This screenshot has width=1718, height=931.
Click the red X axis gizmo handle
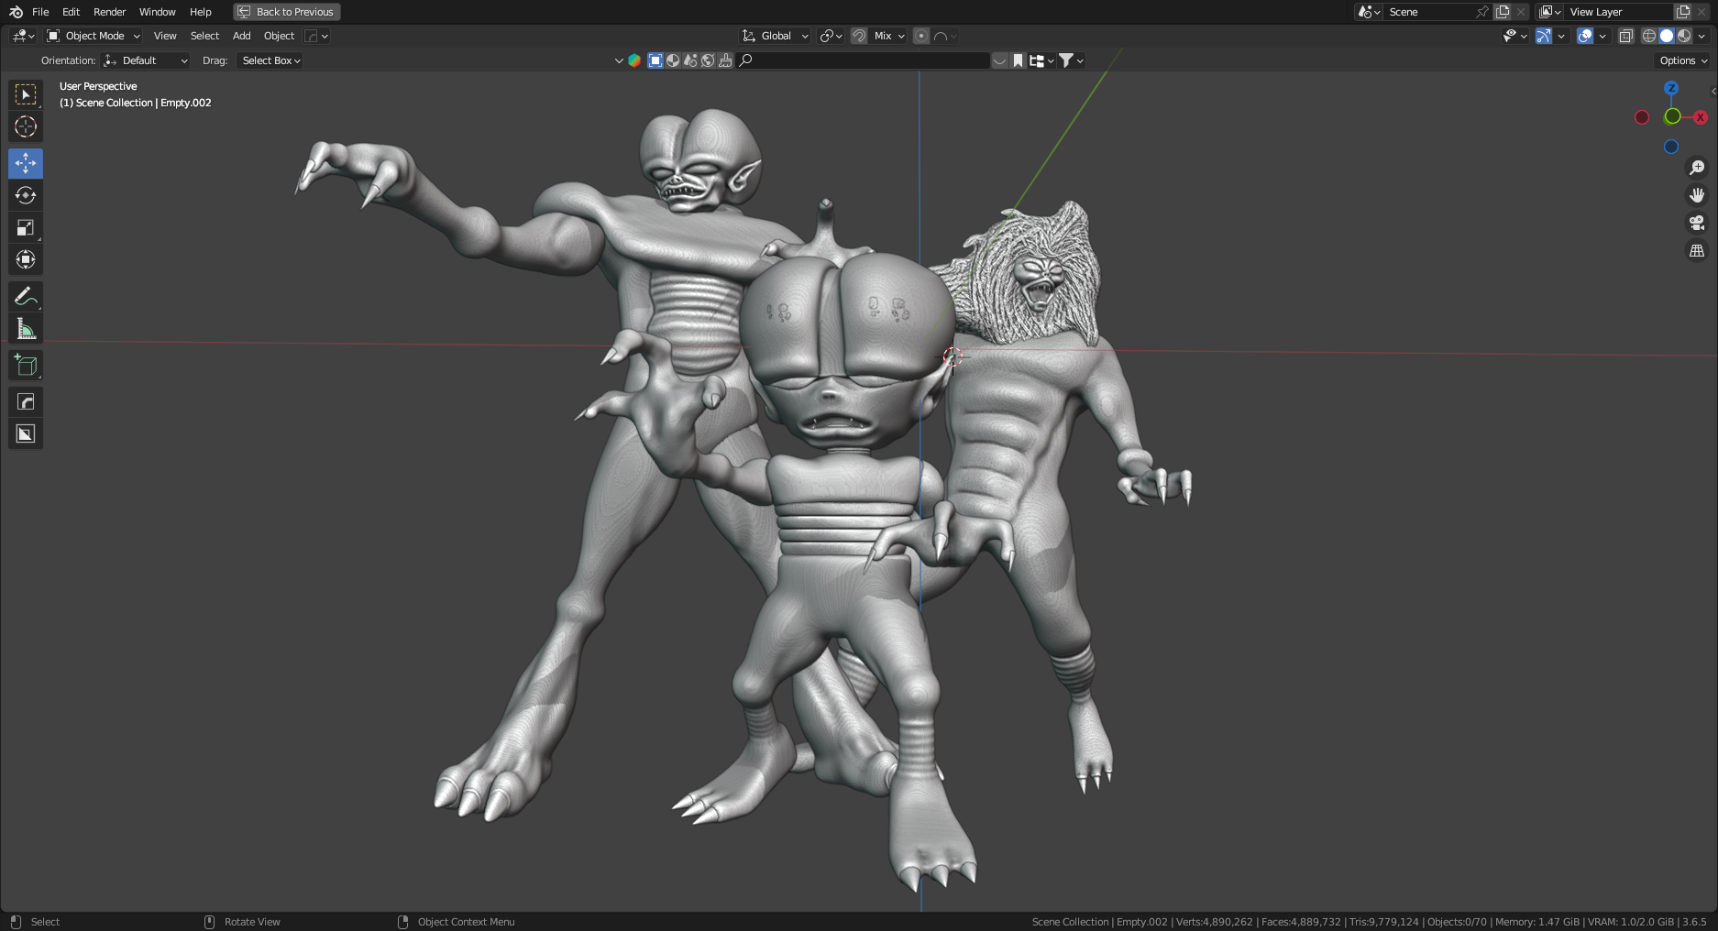click(x=1701, y=117)
